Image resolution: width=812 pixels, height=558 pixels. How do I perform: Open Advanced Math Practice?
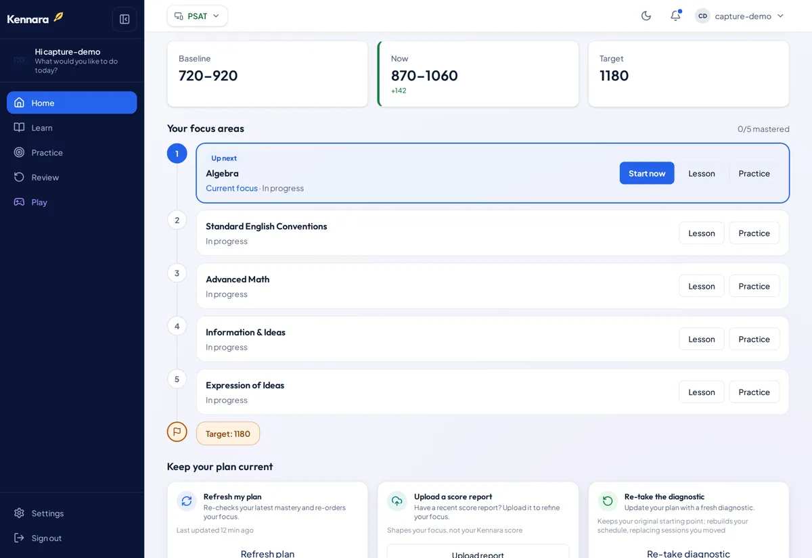754,286
